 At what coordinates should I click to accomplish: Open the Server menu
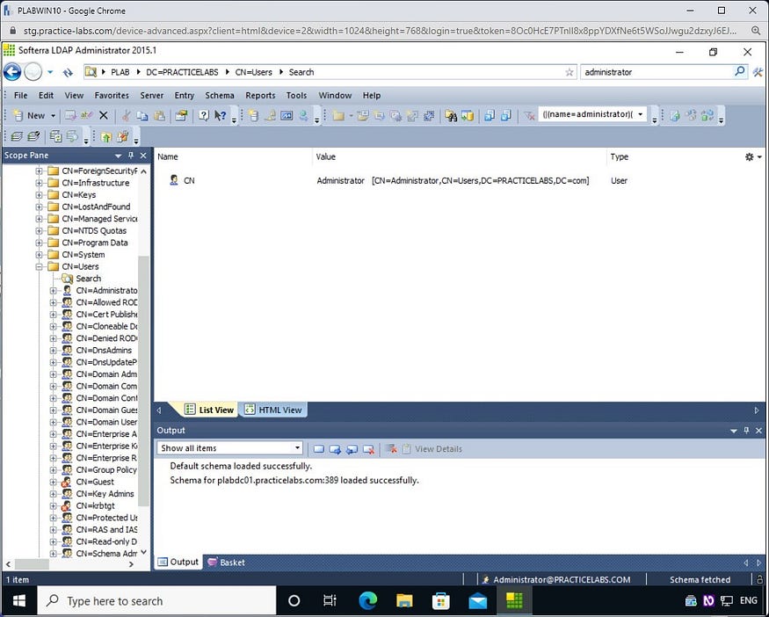pyautogui.click(x=151, y=96)
